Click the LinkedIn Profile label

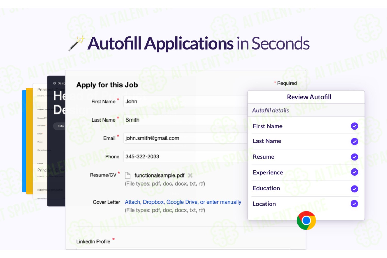click(x=93, y=241)
